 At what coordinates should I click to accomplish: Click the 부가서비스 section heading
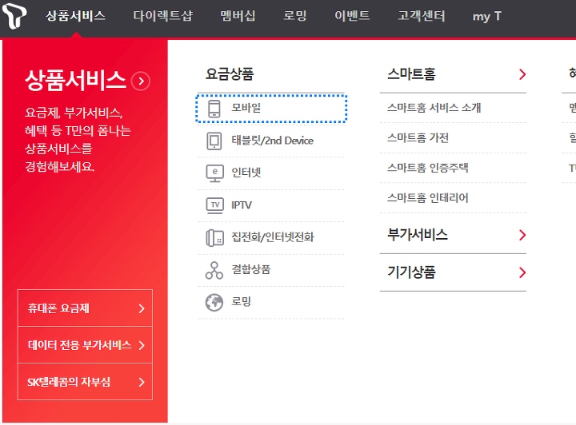tap(418, 235)
